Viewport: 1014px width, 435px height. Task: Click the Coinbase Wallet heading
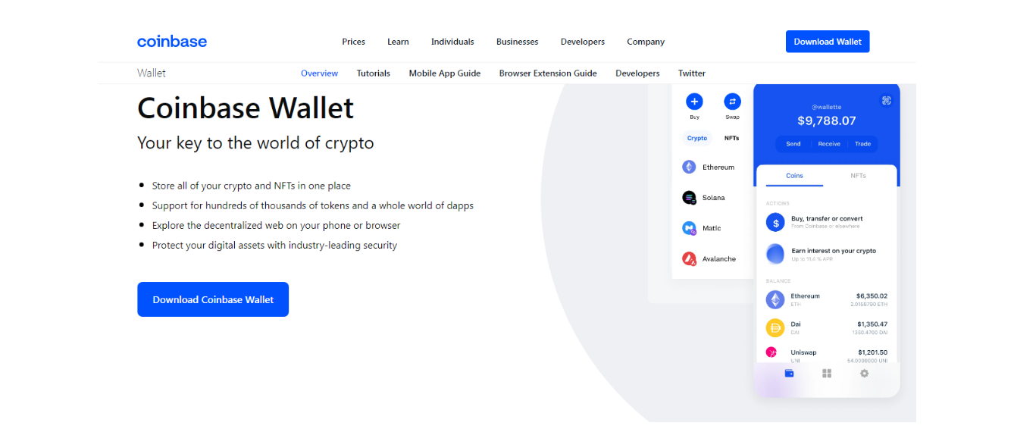(x=246, y=108)
